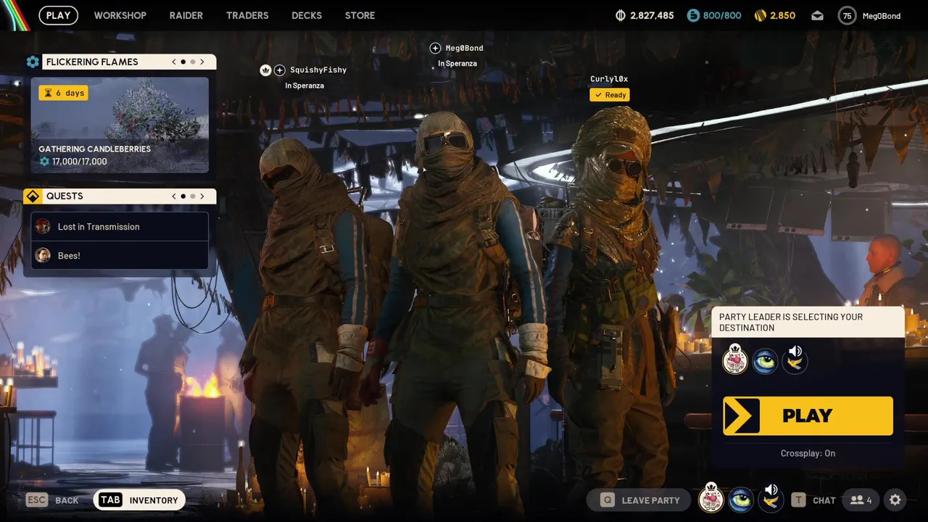Open the Gathering Candleberries event card

(x=120, y=125)
